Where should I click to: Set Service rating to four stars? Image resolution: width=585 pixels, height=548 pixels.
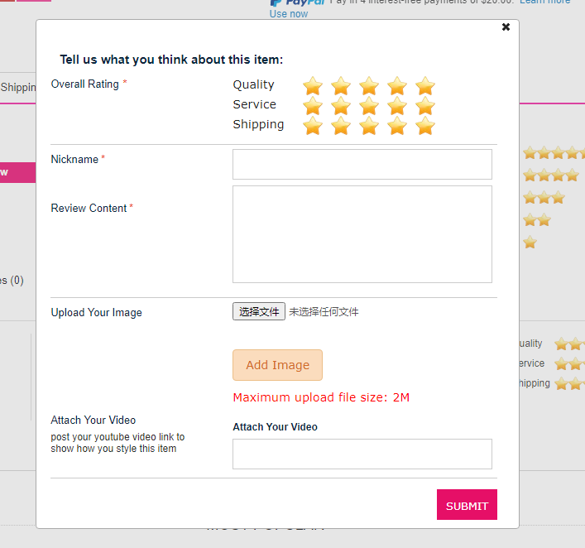(x=397, y=106)
